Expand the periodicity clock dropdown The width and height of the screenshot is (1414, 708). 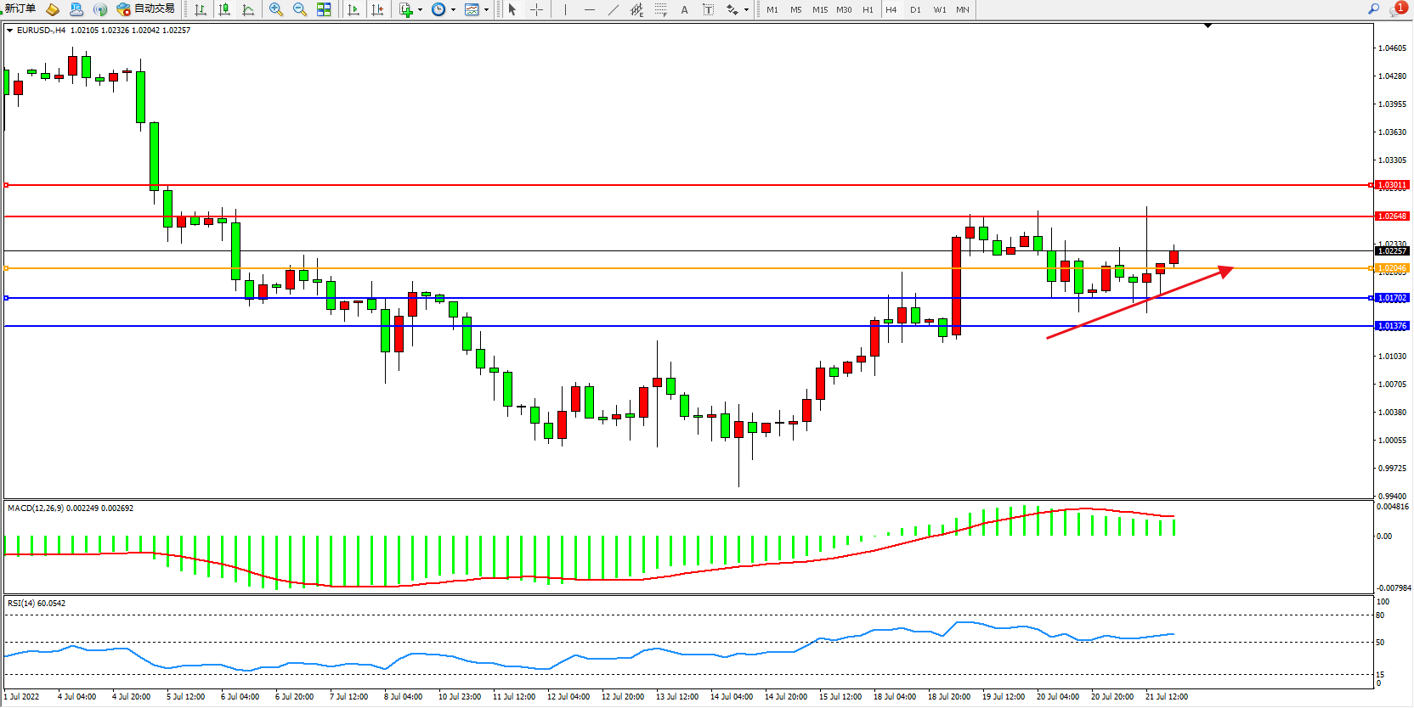coord(453,10)
